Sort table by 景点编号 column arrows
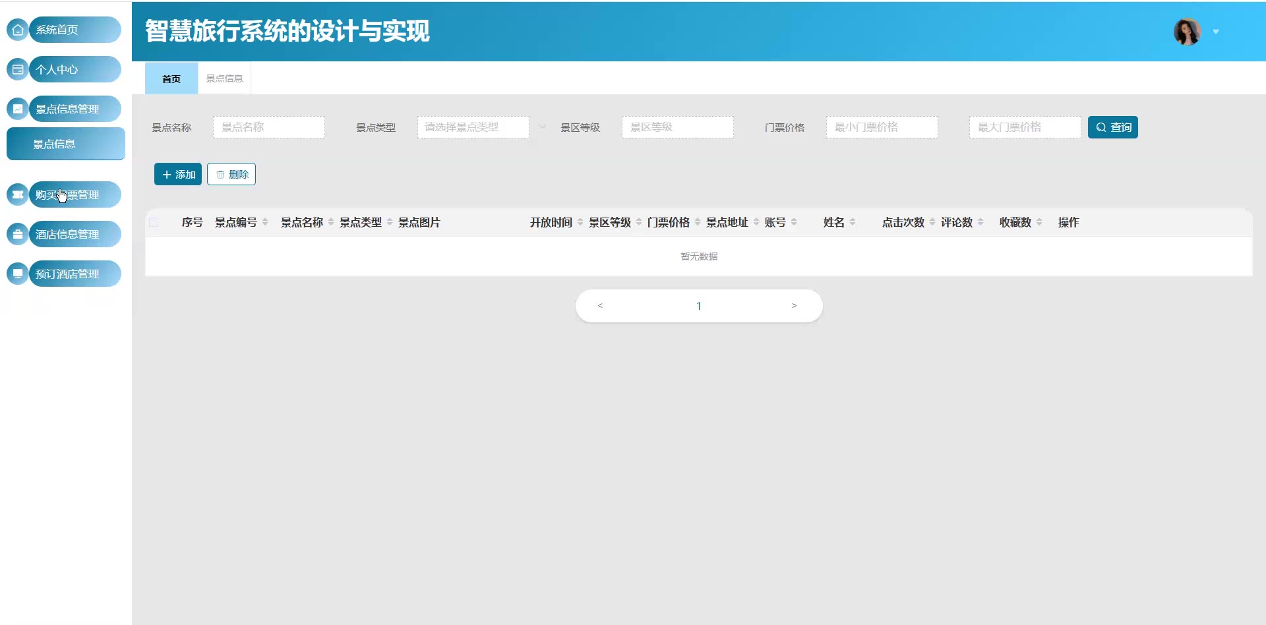The width and height of the screenshot is (1266, 625). [265, 222]
